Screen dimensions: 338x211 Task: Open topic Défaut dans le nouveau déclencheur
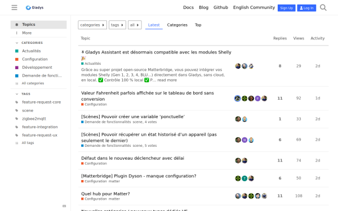(132, 158)
